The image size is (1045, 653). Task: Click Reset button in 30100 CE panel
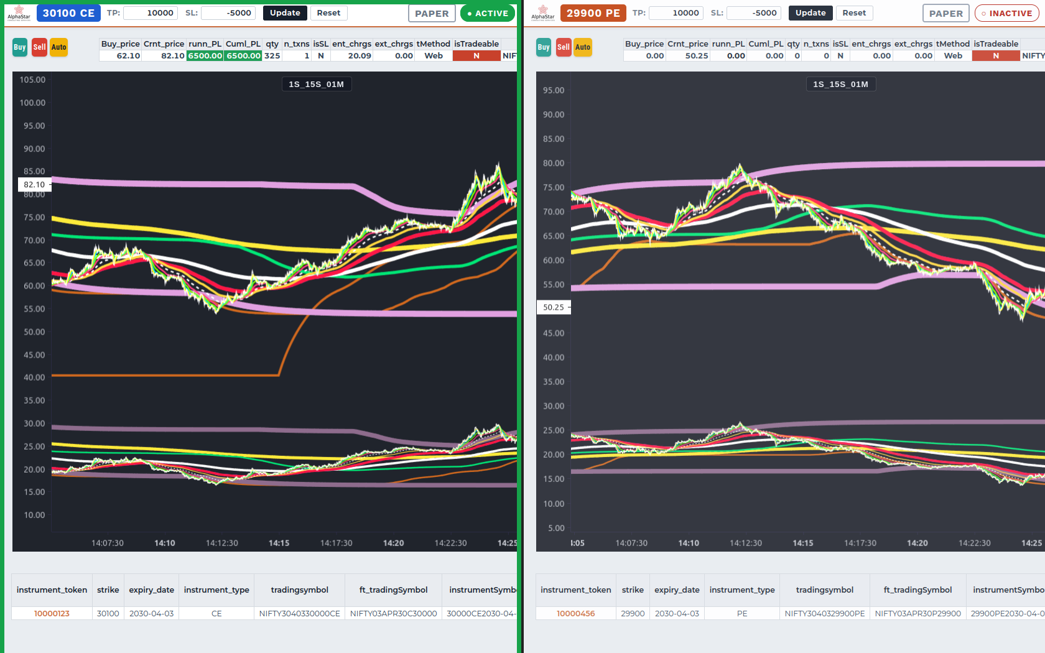328,13
